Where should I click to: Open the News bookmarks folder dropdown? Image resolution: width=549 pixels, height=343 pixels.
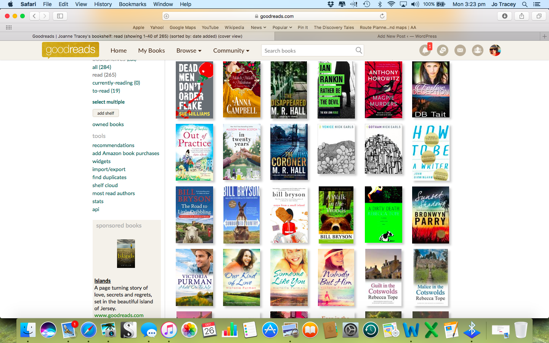pos(258,27)
